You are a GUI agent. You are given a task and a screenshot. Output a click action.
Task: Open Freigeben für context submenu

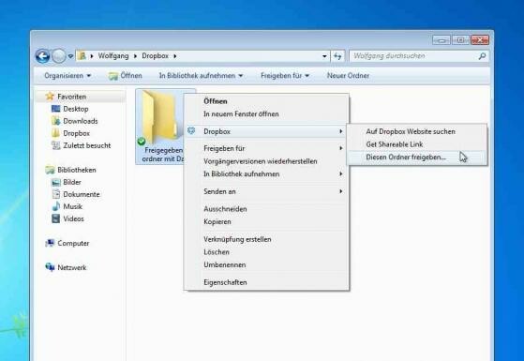pyautogui.click(x=266, y=148)
